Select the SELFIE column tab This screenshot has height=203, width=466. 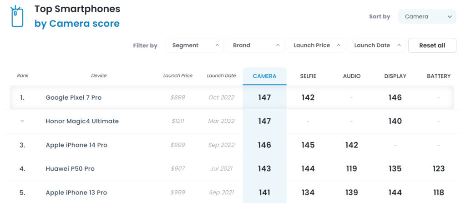(x=308, y=76)
